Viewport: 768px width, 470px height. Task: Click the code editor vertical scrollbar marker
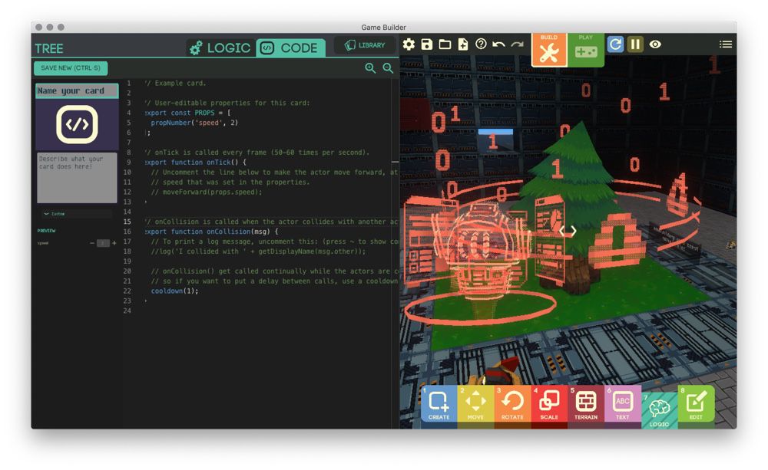(396, 161)
